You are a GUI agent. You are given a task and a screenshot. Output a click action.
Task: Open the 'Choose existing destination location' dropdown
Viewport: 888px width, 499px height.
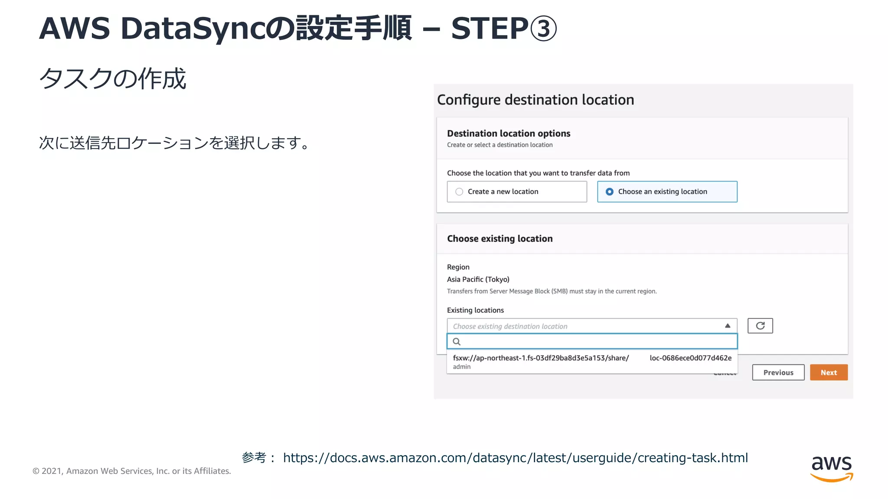592,326
